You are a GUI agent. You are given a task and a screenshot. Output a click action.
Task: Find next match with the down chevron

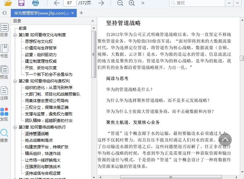coord(237,3)
